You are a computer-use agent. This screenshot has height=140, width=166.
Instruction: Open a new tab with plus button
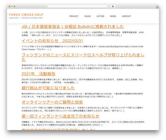[157, 7]
